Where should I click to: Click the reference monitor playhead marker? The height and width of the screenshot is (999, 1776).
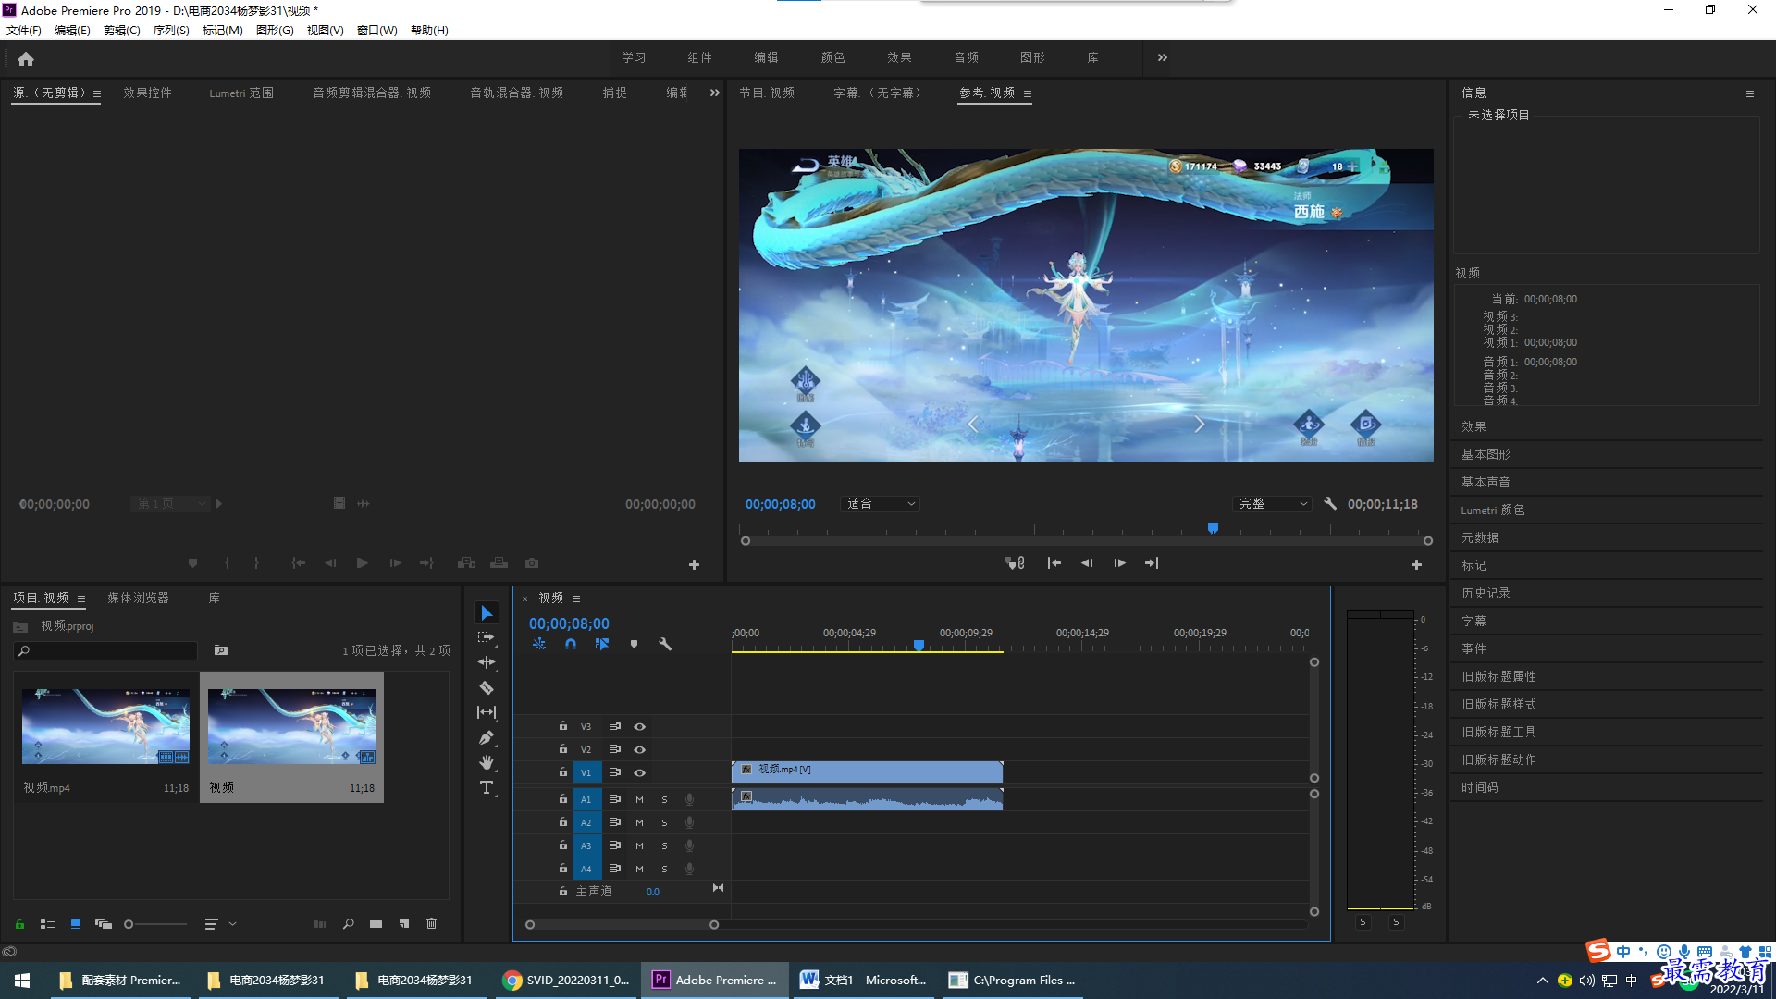click(1213, 528)
